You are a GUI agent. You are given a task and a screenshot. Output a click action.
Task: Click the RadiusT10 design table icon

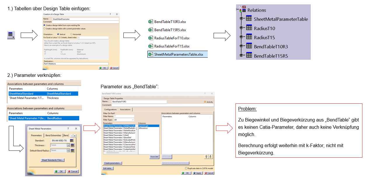click(249, 28)
